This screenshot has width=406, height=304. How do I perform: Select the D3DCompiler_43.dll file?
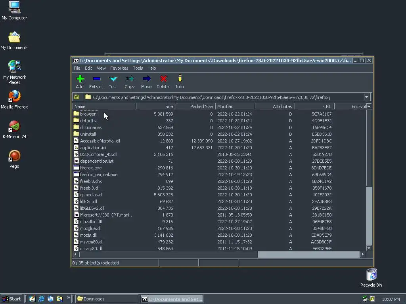[x=98, y=154]
